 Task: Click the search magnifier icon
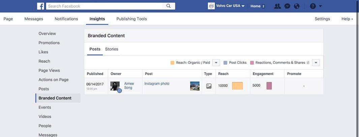[169, 6]
